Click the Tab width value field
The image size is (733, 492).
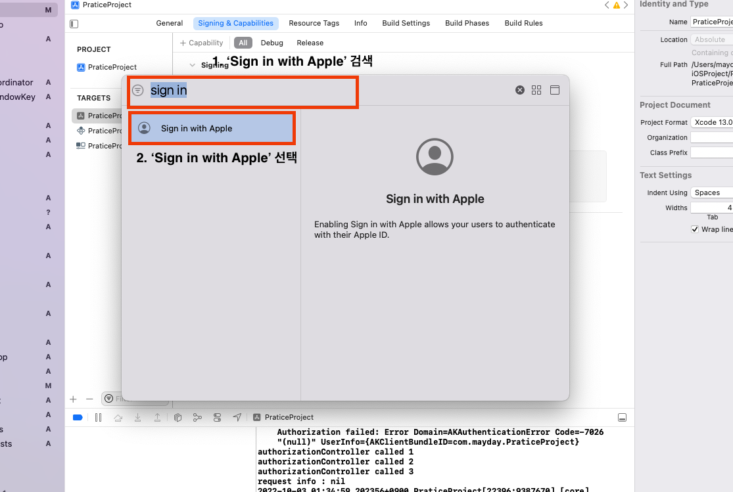(x=712, y=208)
